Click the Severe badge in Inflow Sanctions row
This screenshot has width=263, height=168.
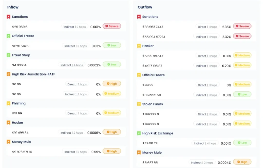[112, 26]
